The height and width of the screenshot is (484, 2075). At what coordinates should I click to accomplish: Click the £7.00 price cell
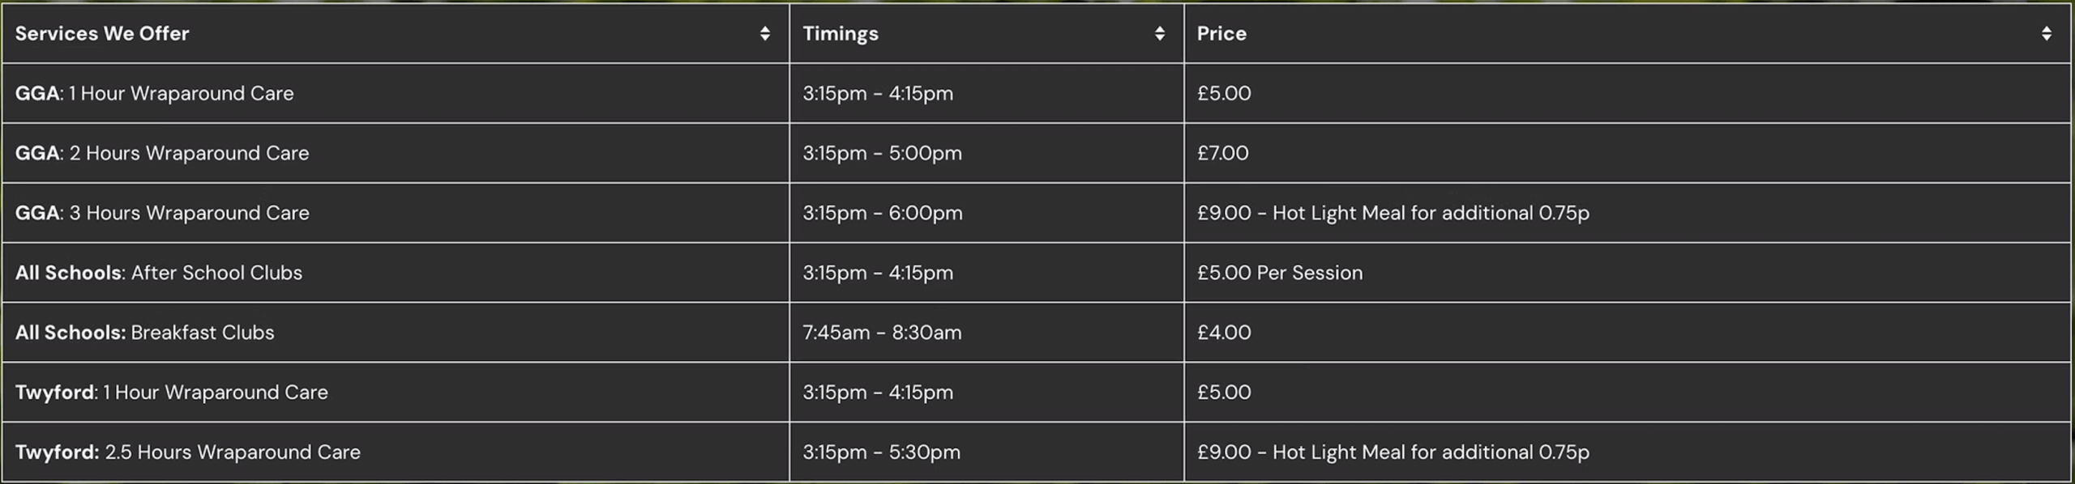(x=1222, y=153)
